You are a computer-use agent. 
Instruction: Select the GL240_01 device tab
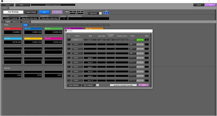click(x=5, y=8)
